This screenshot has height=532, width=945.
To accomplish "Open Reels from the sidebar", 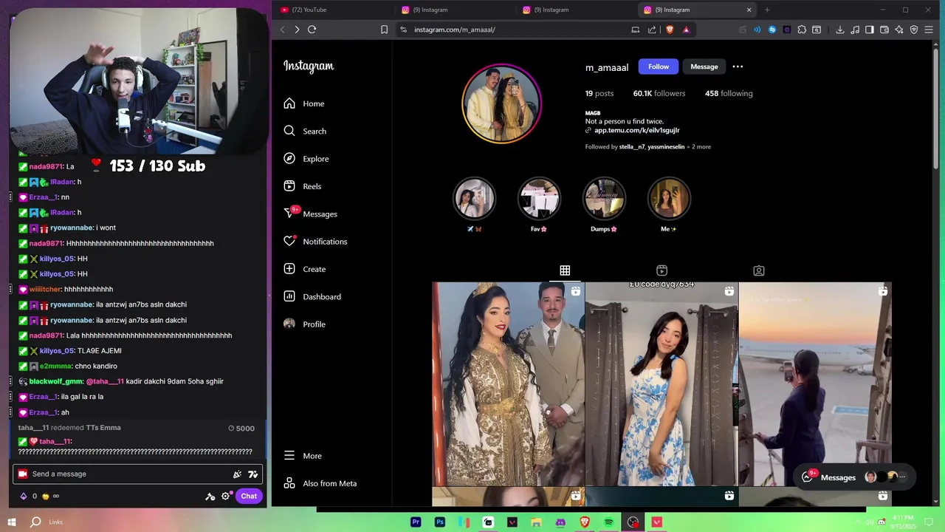I will pyautogui.click(x=303, y=186).
